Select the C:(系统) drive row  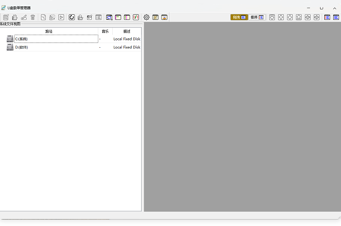(52, 39)
